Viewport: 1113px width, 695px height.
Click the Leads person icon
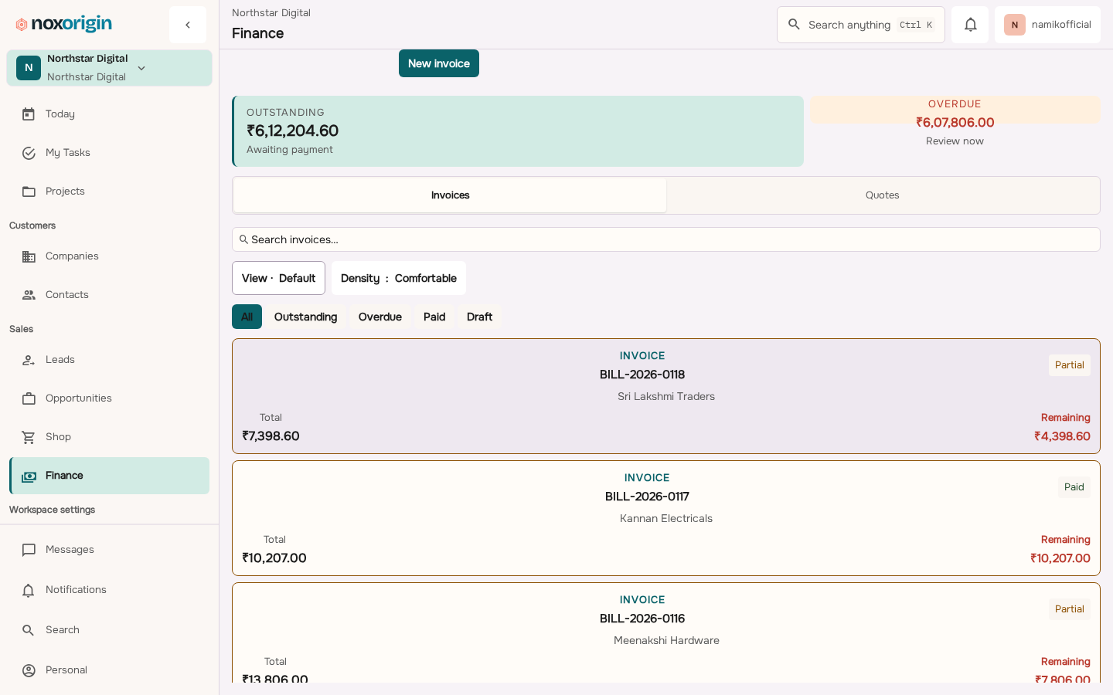tap(29, 360)
